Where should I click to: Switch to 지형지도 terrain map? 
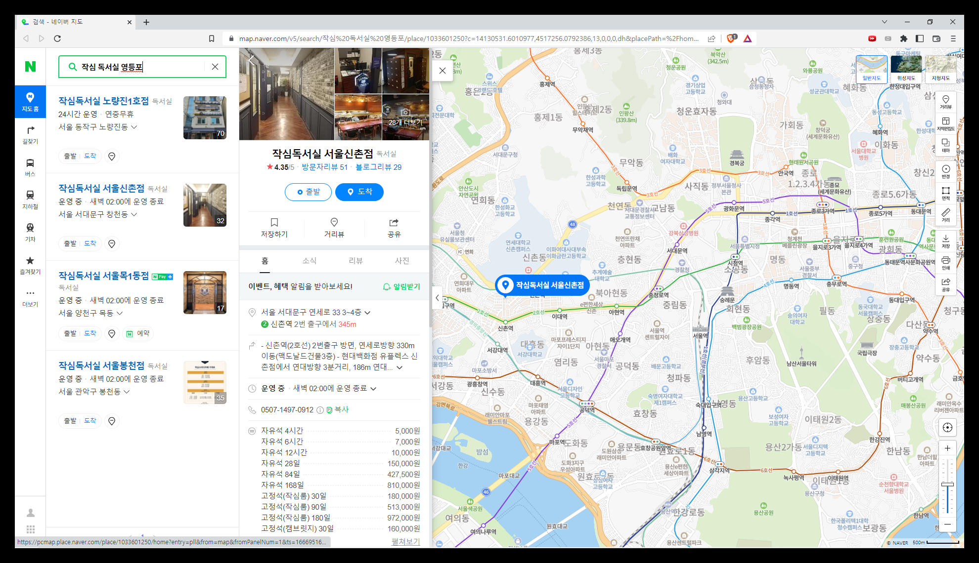point(940,69)
